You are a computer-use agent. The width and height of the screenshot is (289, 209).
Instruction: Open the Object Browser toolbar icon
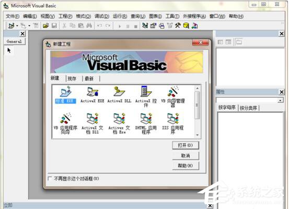170,26
